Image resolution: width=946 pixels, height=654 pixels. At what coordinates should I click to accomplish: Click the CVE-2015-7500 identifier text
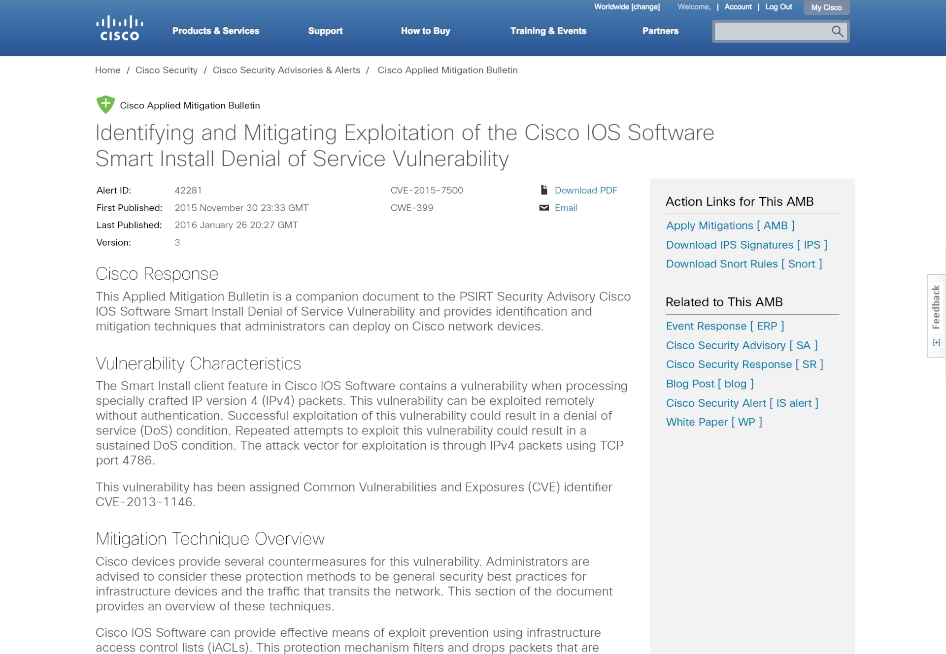coord(427,190)
